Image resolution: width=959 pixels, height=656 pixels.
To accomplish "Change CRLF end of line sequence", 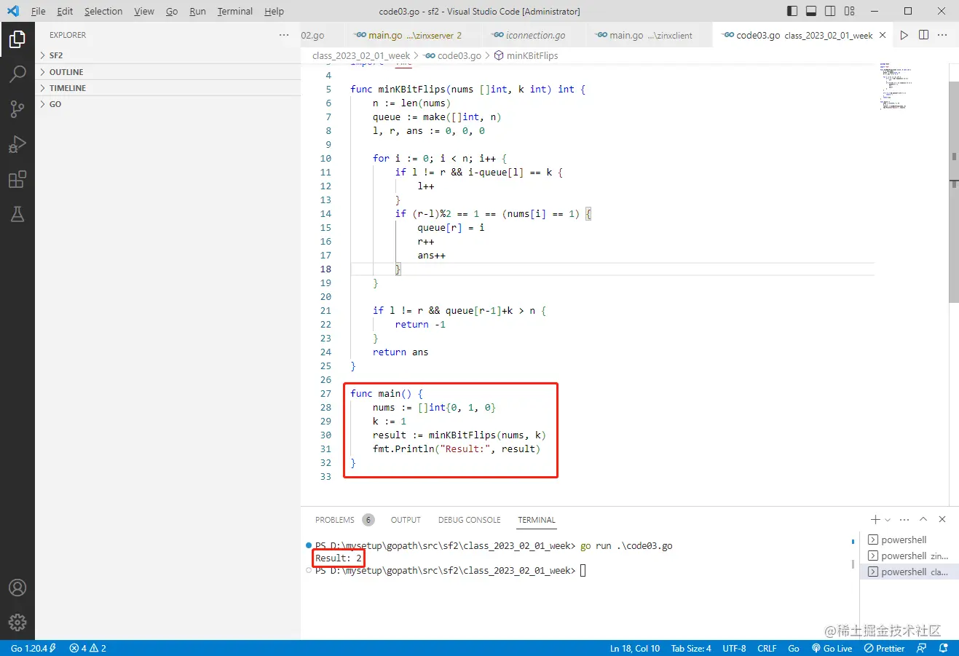I will coord(767,648).
